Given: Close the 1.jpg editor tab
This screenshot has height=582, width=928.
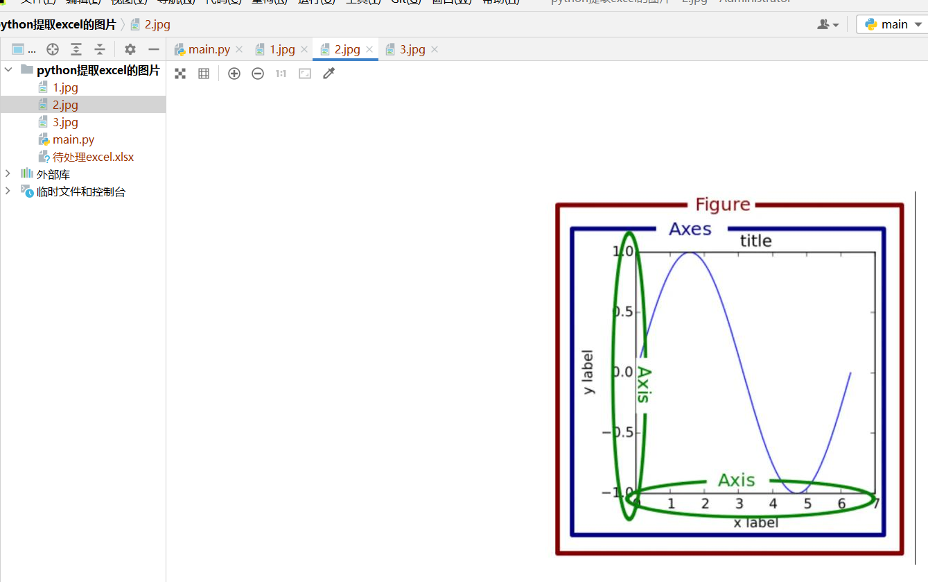Looking at the screenshot, I should click(x=304, y=49).
